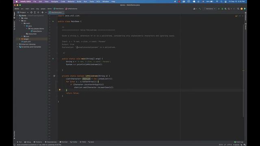
Task: Open the Navigate menu
Action: (x=54, y=2)
